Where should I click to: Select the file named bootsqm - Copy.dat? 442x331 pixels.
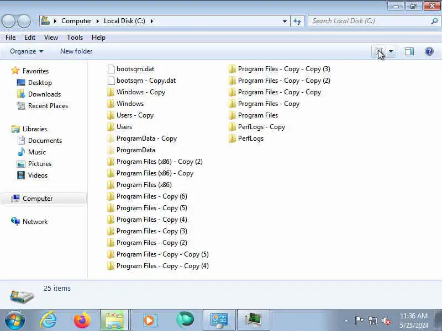click(146, 81)
